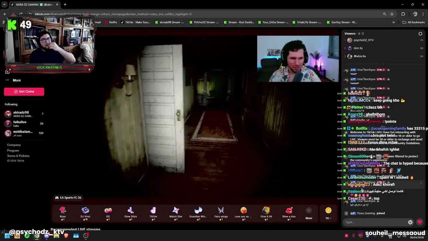Image resolution: width=428 pixels, height=241 pixels.
Task: Send the Match Star gift
Action: [176, 213]
